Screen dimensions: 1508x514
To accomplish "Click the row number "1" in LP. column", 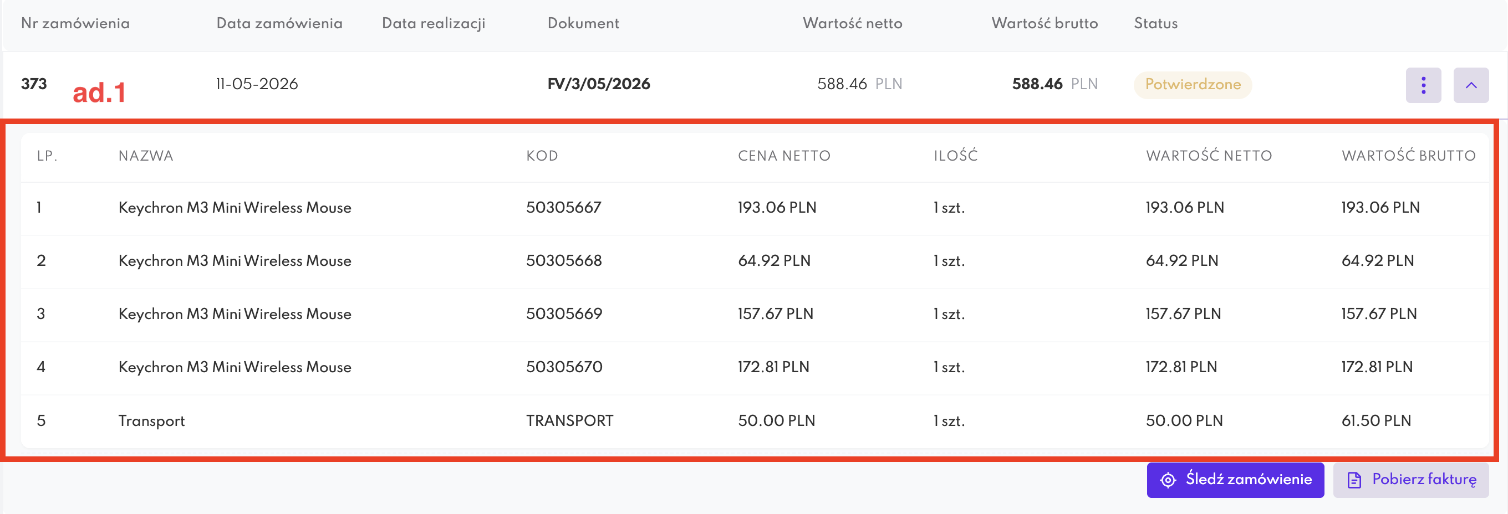I will tap(39, 208).
